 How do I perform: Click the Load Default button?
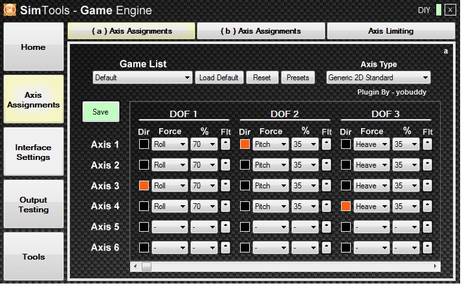coord(219,78)
